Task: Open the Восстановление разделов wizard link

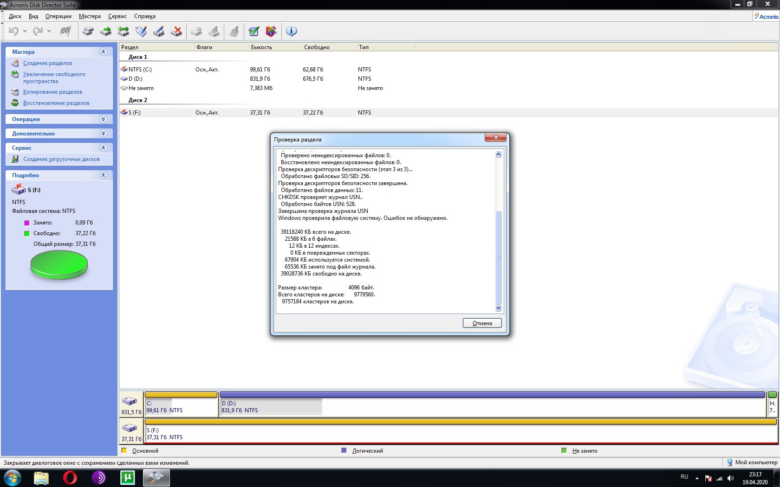Action: 56,103
